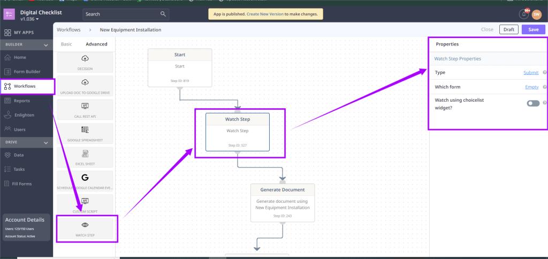This screenshot has width=548, height=259.
Task: Choose the Call REST API step icon
Action: (x=85, y=106)
